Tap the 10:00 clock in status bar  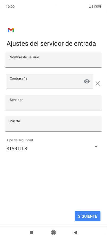click(x=10, y=7)
